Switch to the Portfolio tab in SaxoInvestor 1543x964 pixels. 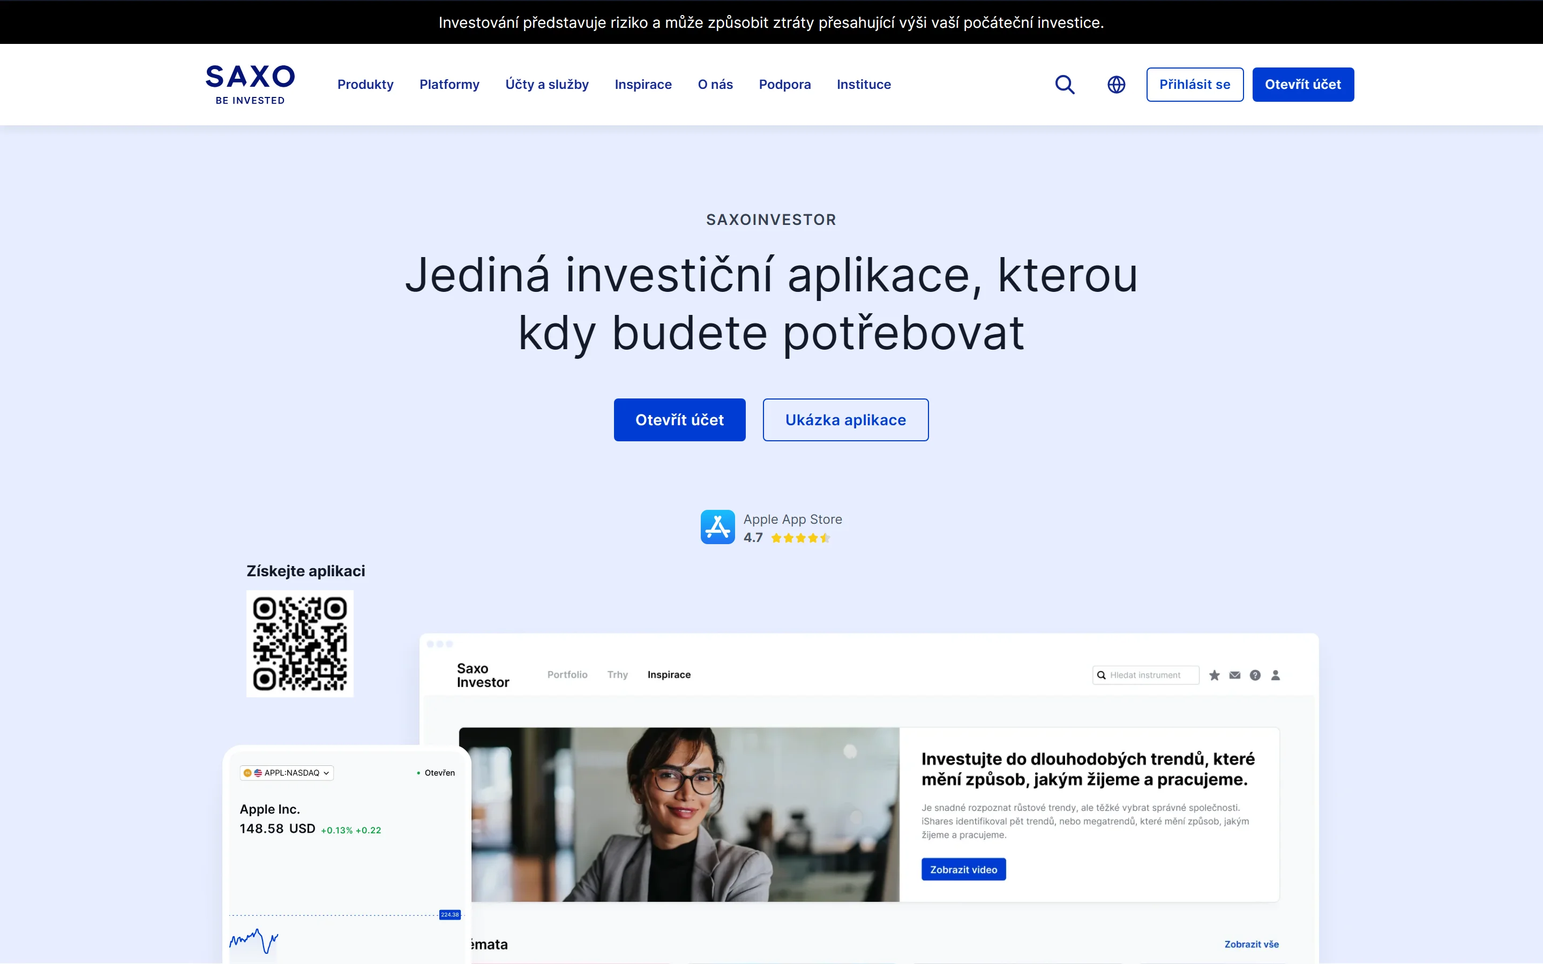click(567, 675)
